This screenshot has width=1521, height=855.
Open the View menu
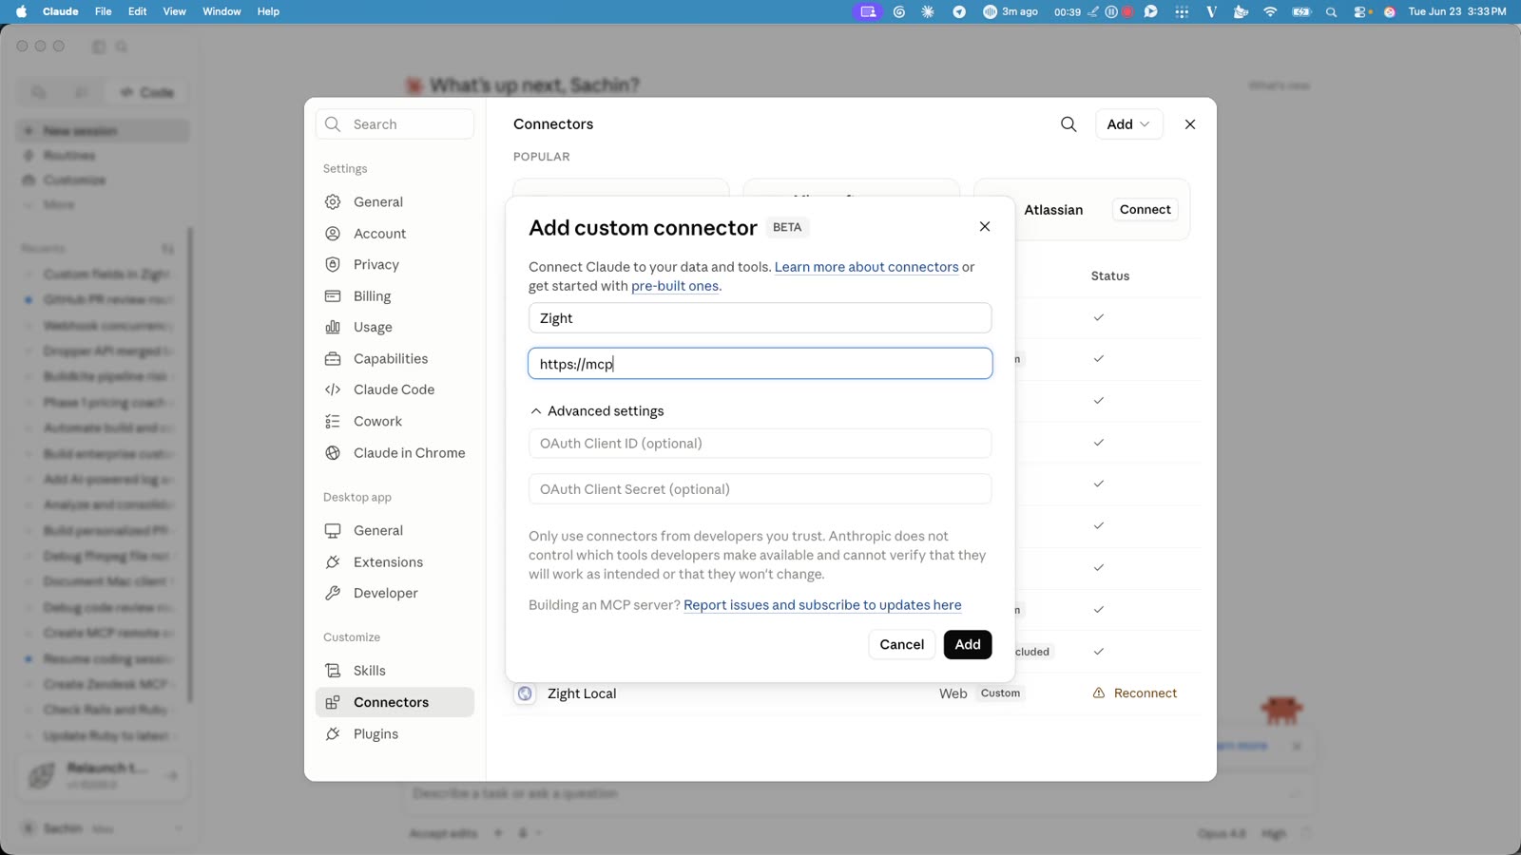click(174, 11)
